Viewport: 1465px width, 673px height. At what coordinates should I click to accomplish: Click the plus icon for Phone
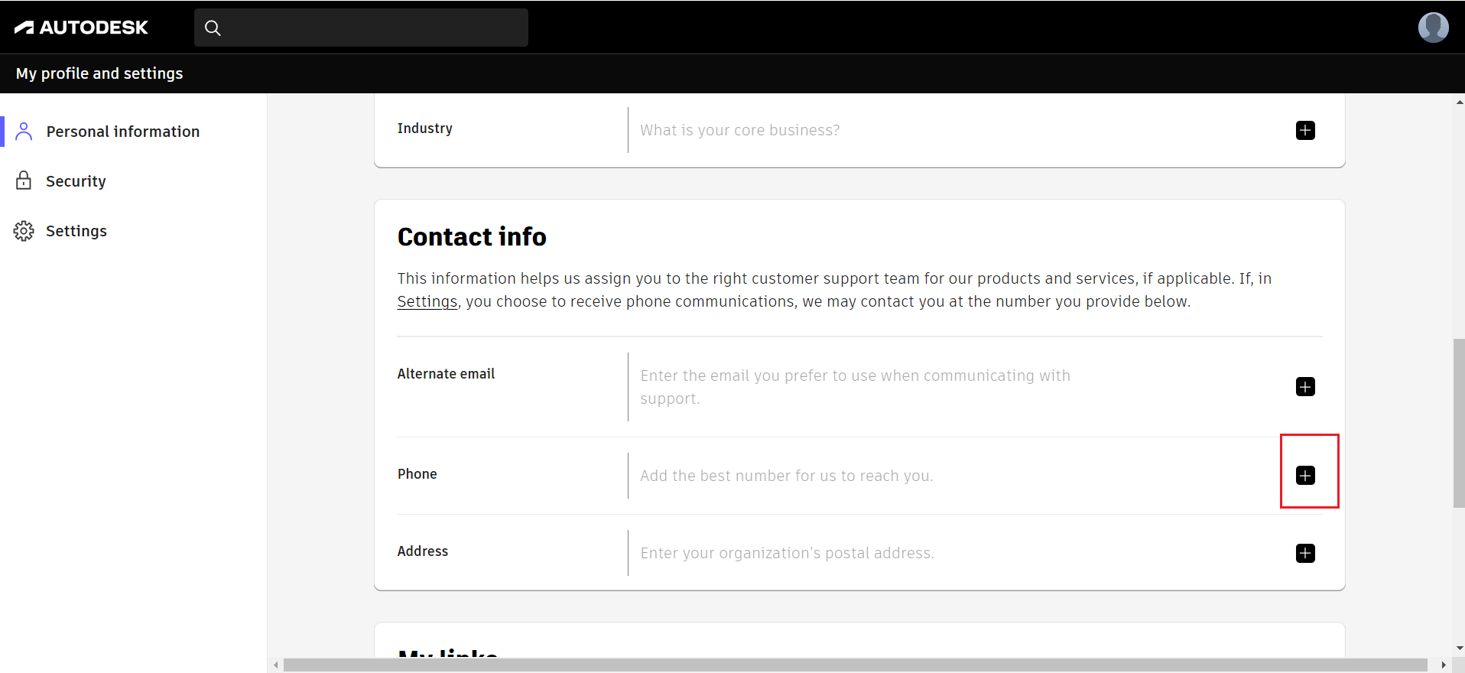[x=1305, y=476]
